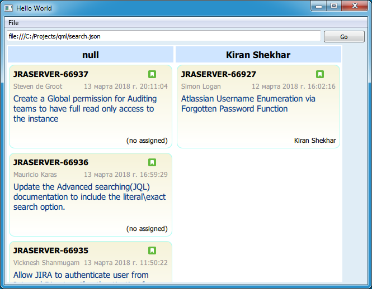
Task: Focus the file URL input field
Action: pyautogui.click(x=164, y=36)
